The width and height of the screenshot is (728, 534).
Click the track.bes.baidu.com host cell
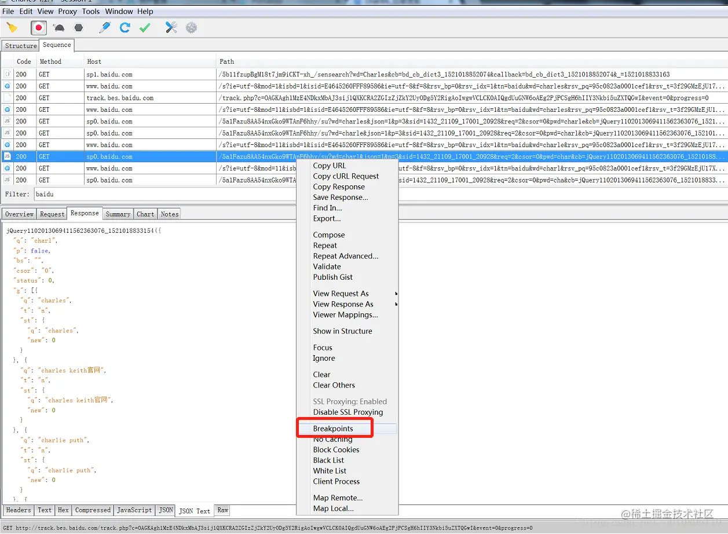151,98
